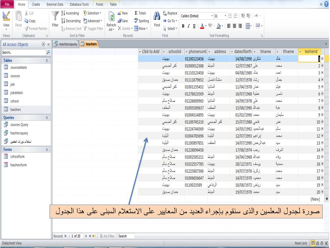Collapse the Tables group
The image size is (330, 248).
coord(47,61)
